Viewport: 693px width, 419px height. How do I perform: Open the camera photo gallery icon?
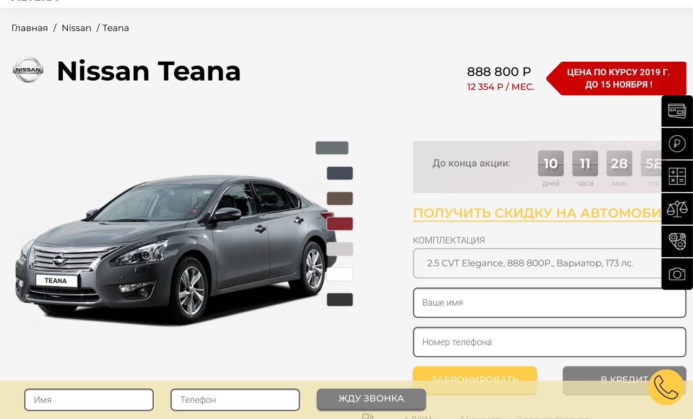677,273
